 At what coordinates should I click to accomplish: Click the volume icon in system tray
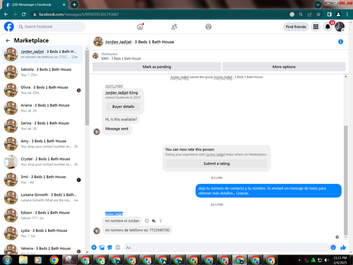coord(326,260)
